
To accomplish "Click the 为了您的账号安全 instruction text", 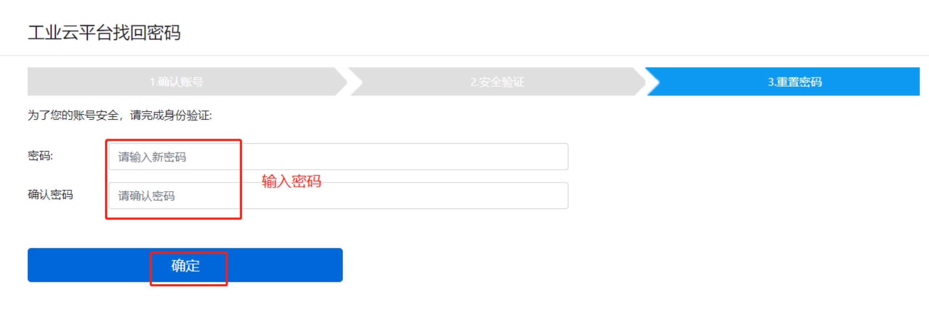I will tap(119, 115).
